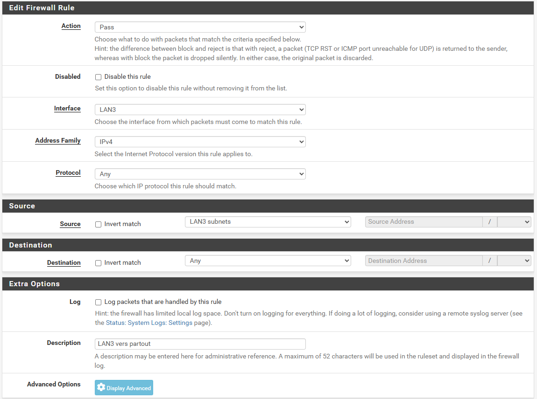
Task: Open the Protocol dropdown set to Any
Action: click(200, 174)
